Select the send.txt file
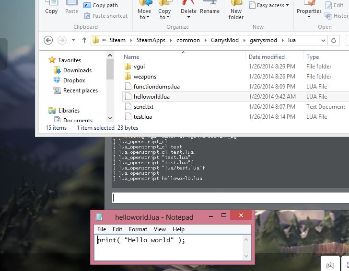 (x=143, y=107)
